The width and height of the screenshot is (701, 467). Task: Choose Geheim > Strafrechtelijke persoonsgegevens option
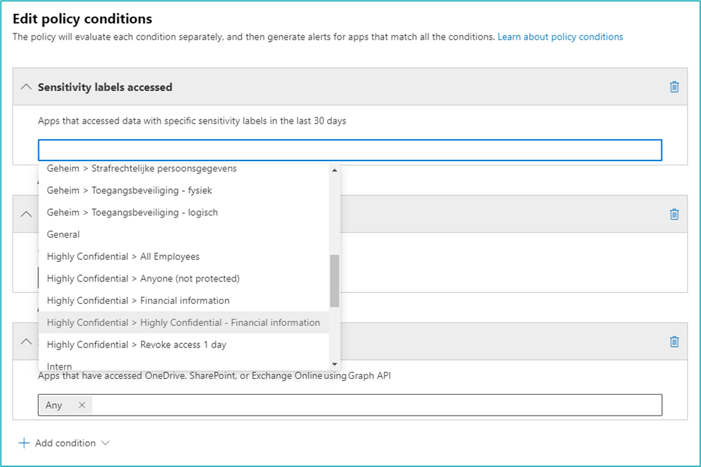[142, 169]
